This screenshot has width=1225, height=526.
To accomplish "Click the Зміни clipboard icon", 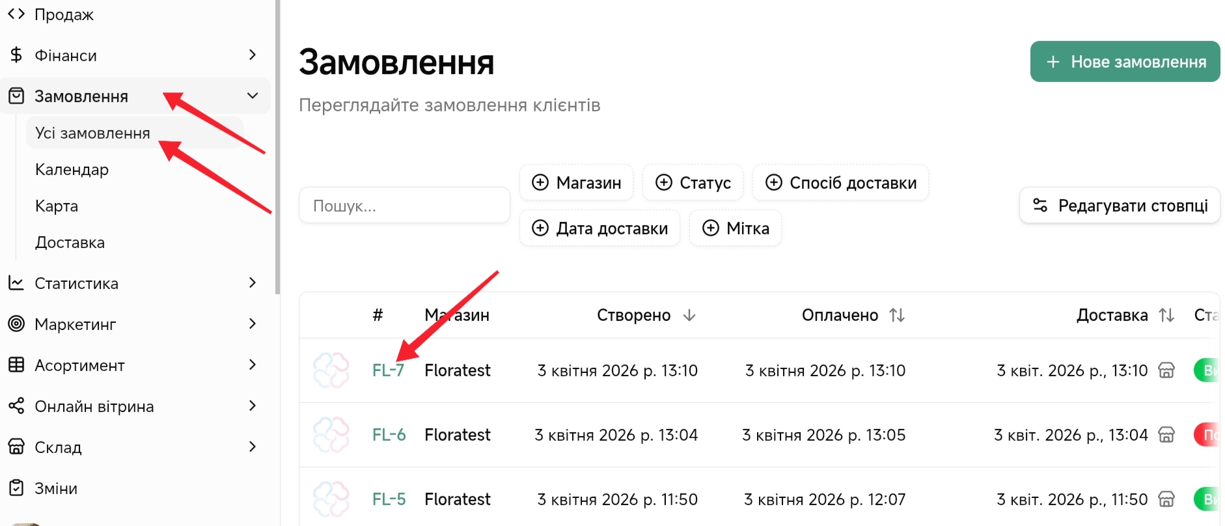I will click(16, 488).
